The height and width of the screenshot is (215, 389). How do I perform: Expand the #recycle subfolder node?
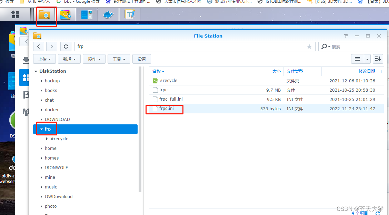[47, 139]
